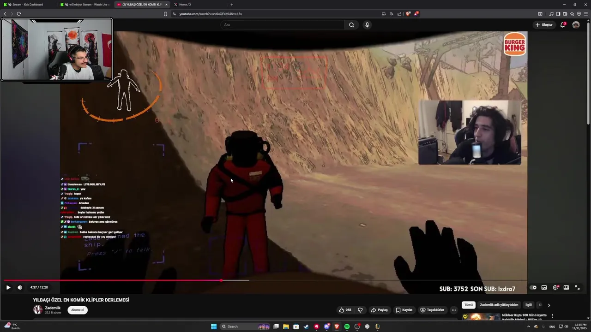The width and height of the screenshot is (591, 332).
Task: Open Nükleer Kışta 100 Gün video thumbnail
Action: click(x=481, y=317)
